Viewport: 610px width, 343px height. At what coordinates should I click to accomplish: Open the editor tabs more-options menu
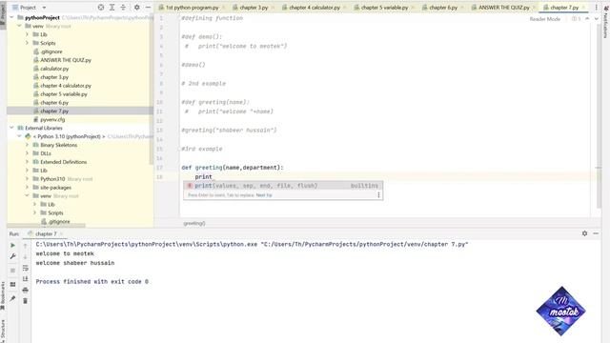point(596,8)
